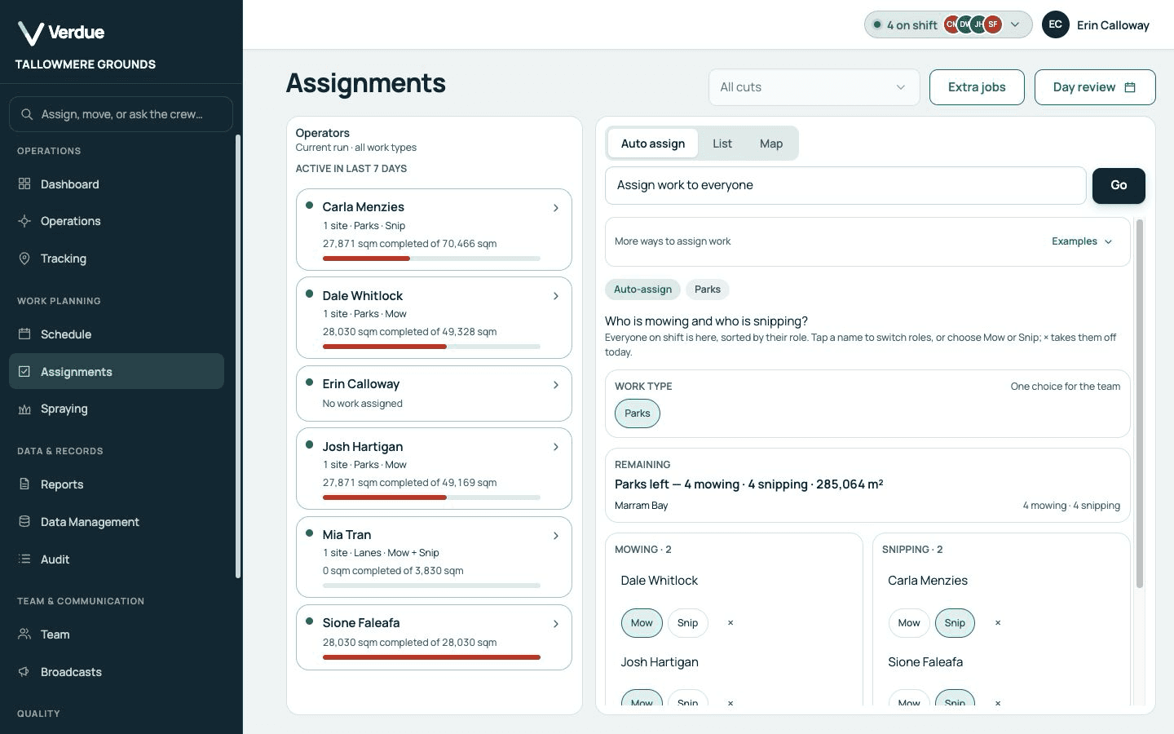Expand Mia Tran operator card chevron

click(556, 536)
